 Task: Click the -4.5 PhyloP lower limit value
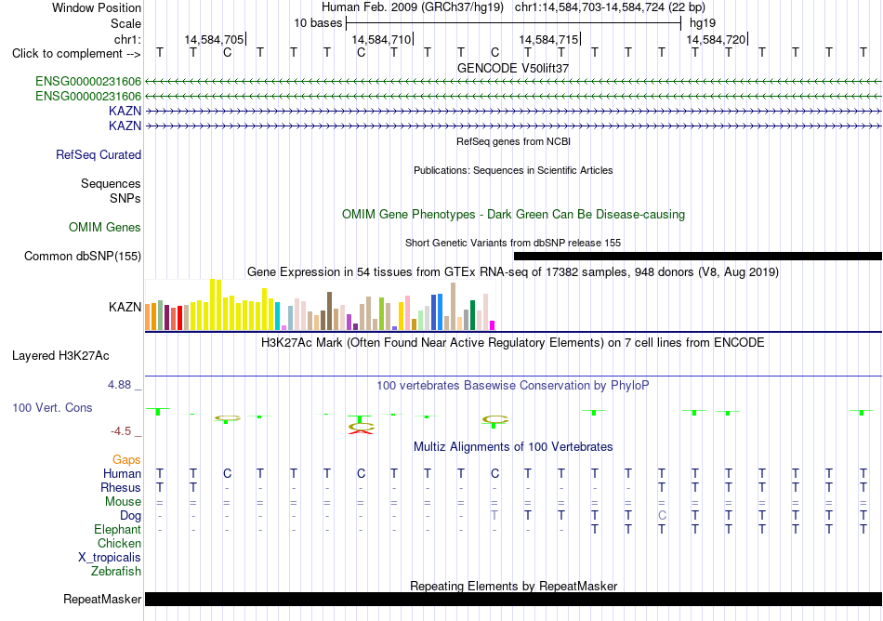tap(121, 431)
